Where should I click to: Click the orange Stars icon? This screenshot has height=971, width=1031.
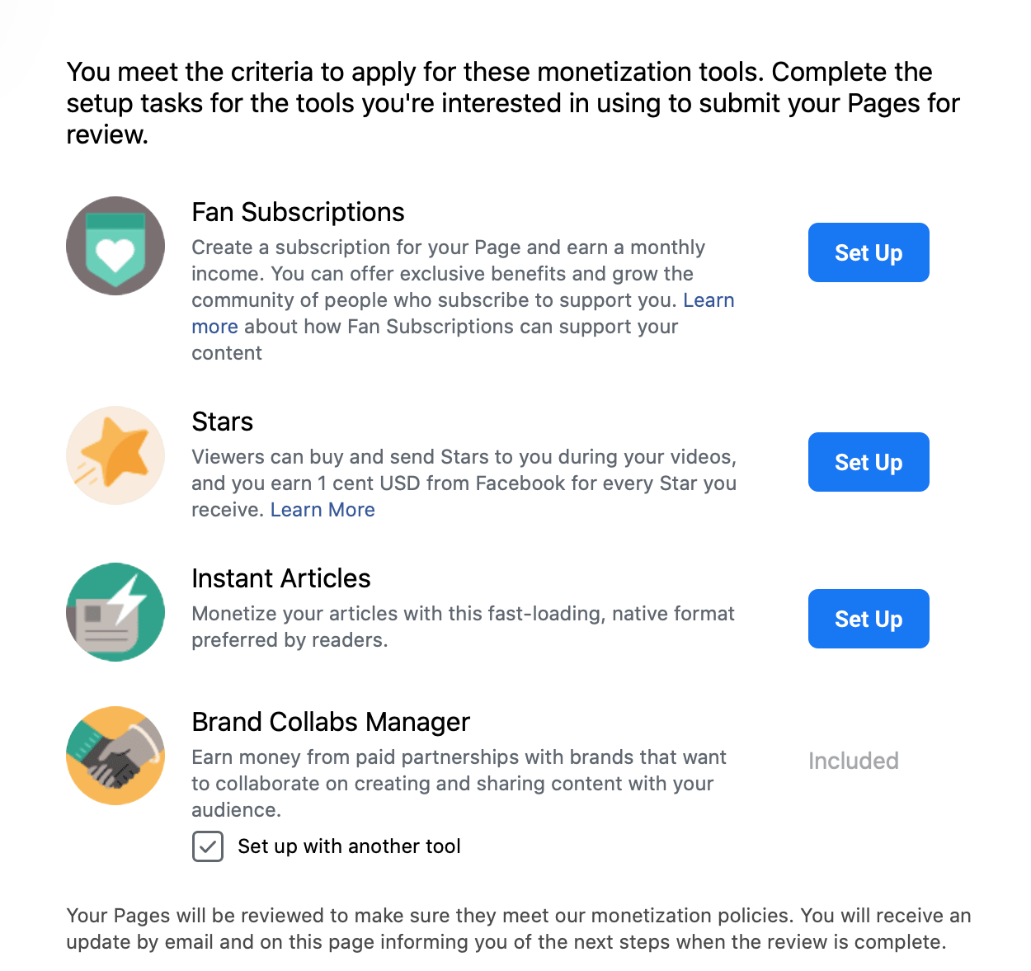pos(115,455)
